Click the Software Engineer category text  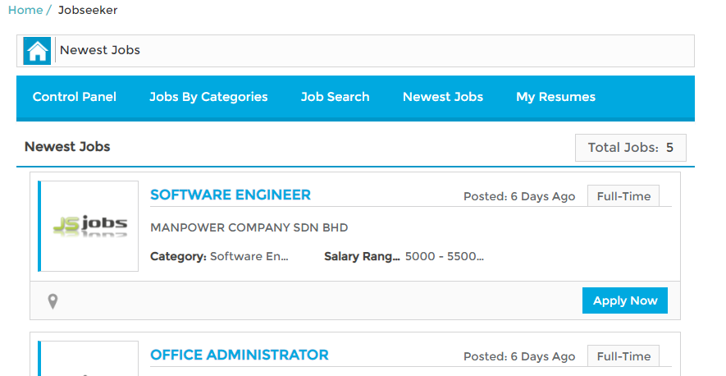coord(249,256)
